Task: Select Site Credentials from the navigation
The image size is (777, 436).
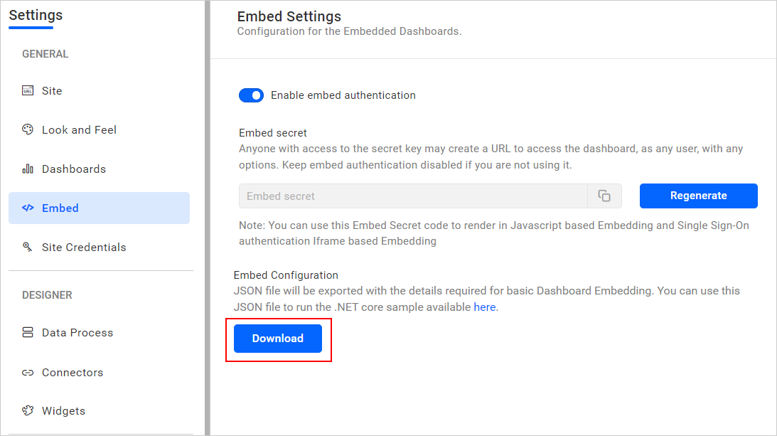Action: point(85,247)
